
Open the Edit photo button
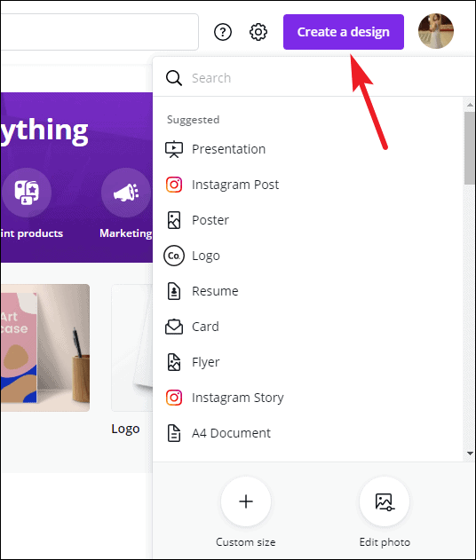[x=385, y=501]
